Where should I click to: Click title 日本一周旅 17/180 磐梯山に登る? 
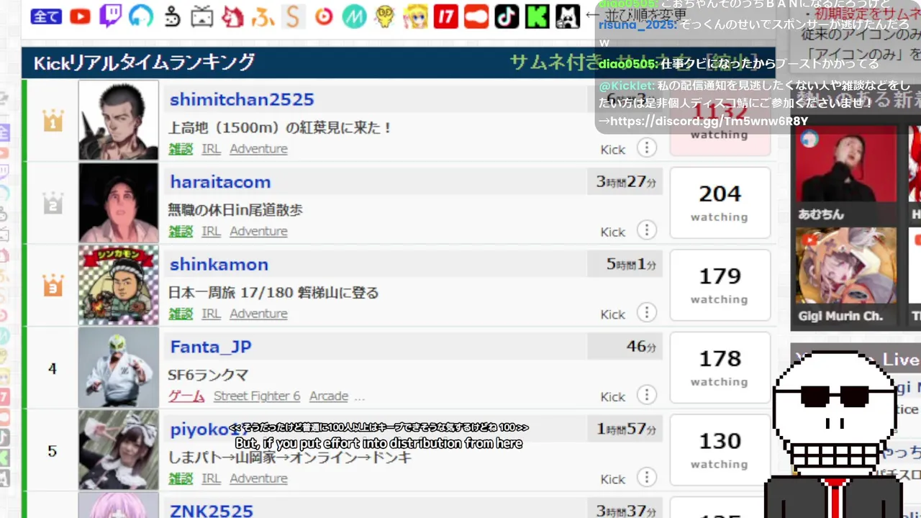click(273, 293)
